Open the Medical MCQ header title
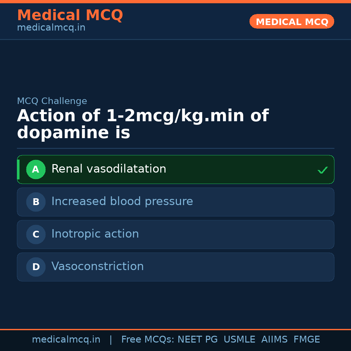Screen dimensions: 351x351 pyautogui.click(x=70, y=15)
